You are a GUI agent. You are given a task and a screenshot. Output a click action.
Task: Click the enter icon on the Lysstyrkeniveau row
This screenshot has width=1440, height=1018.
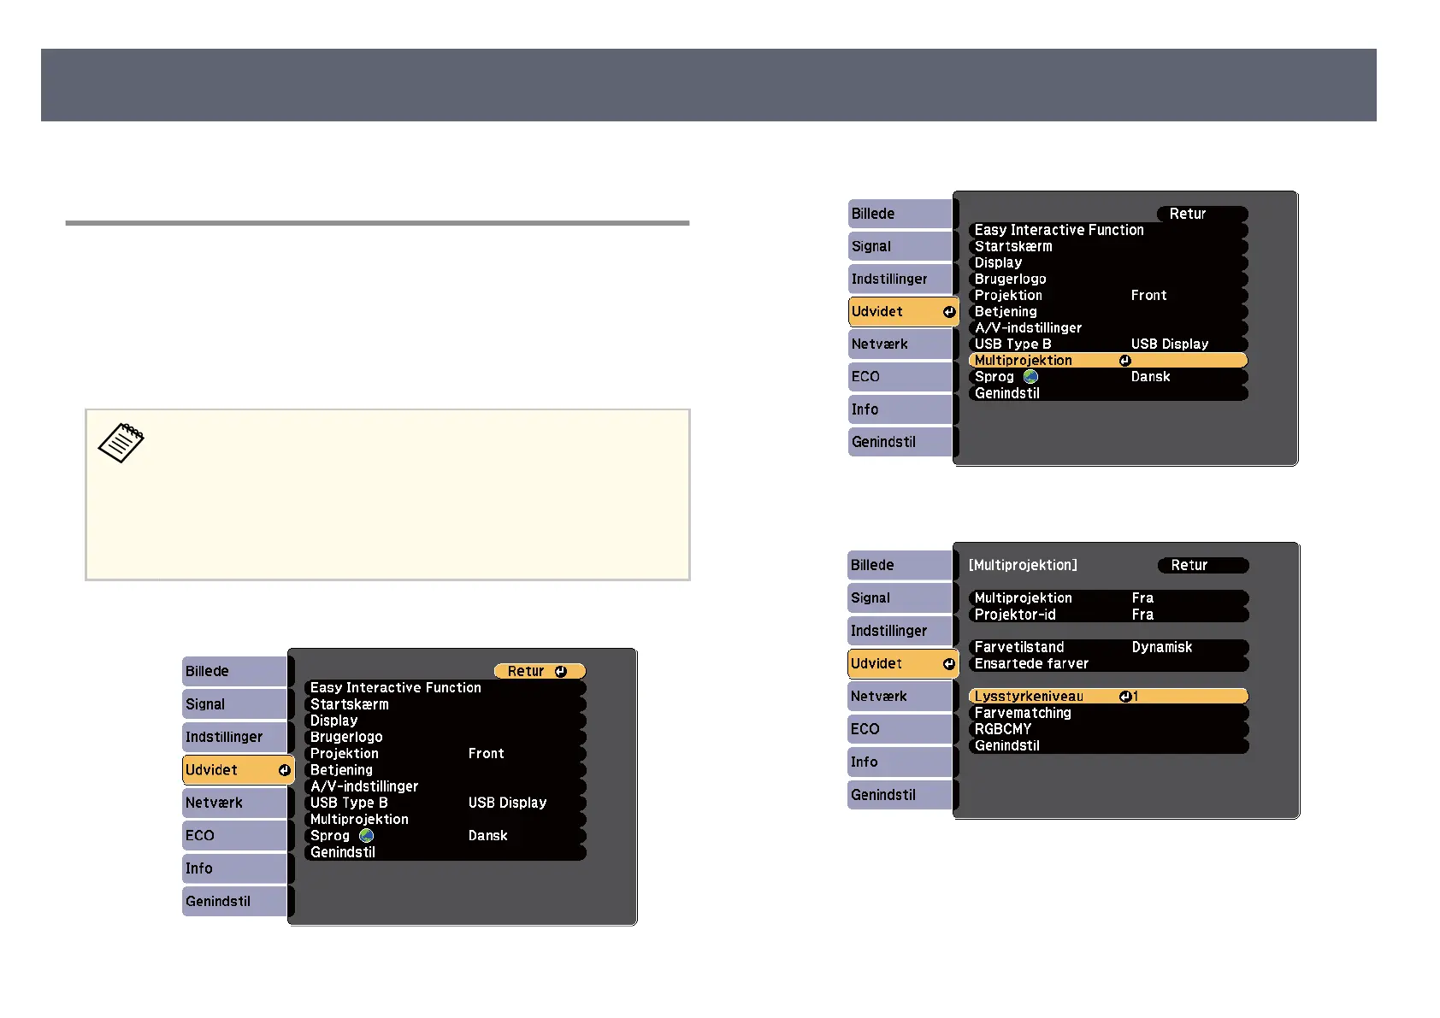coord(1125,697)
